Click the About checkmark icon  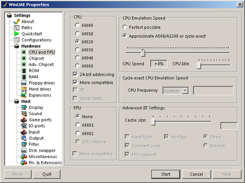[17, 21]
